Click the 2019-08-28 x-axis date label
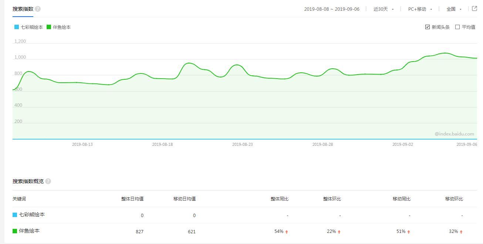Screen dimensions: 483x244 pyautogui.click(x=322, y=144)
